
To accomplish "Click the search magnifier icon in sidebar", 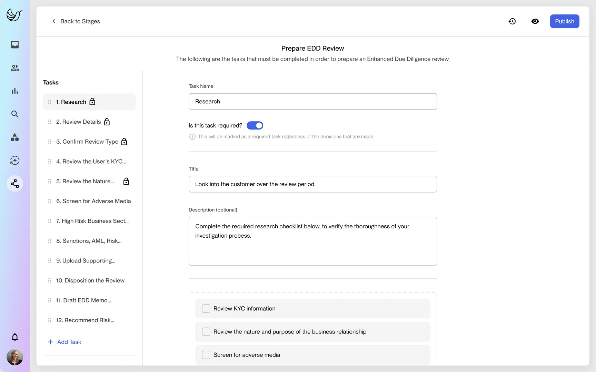I will [15, 114].
